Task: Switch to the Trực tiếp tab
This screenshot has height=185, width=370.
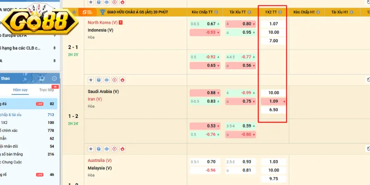Action: click(46, 90)
